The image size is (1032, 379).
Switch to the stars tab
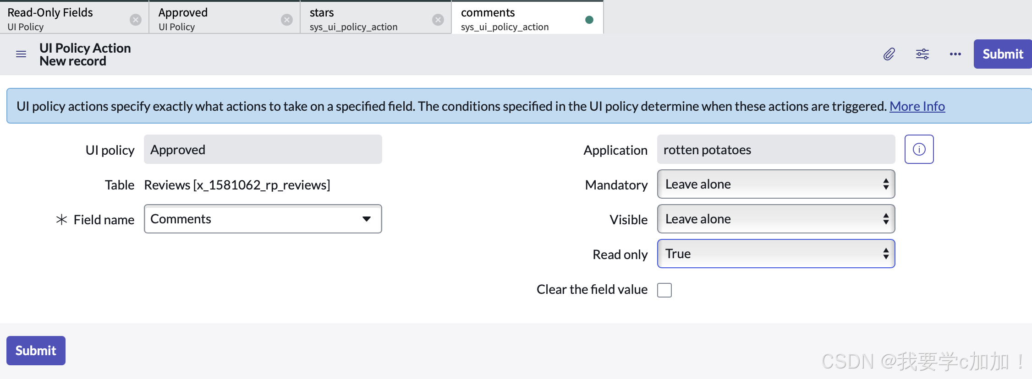point(362,18)
